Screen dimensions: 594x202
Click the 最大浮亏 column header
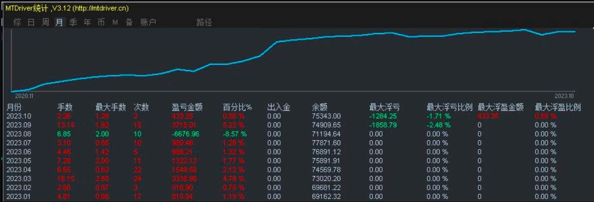pyautogui.click(x=385, y=107)
